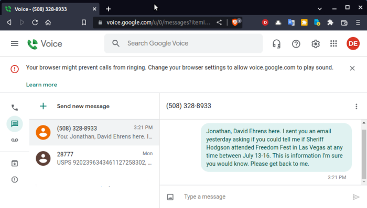This screenshot has height=208, width=367.
Task: Click the browser home icon
Action: tap(48, 22)
